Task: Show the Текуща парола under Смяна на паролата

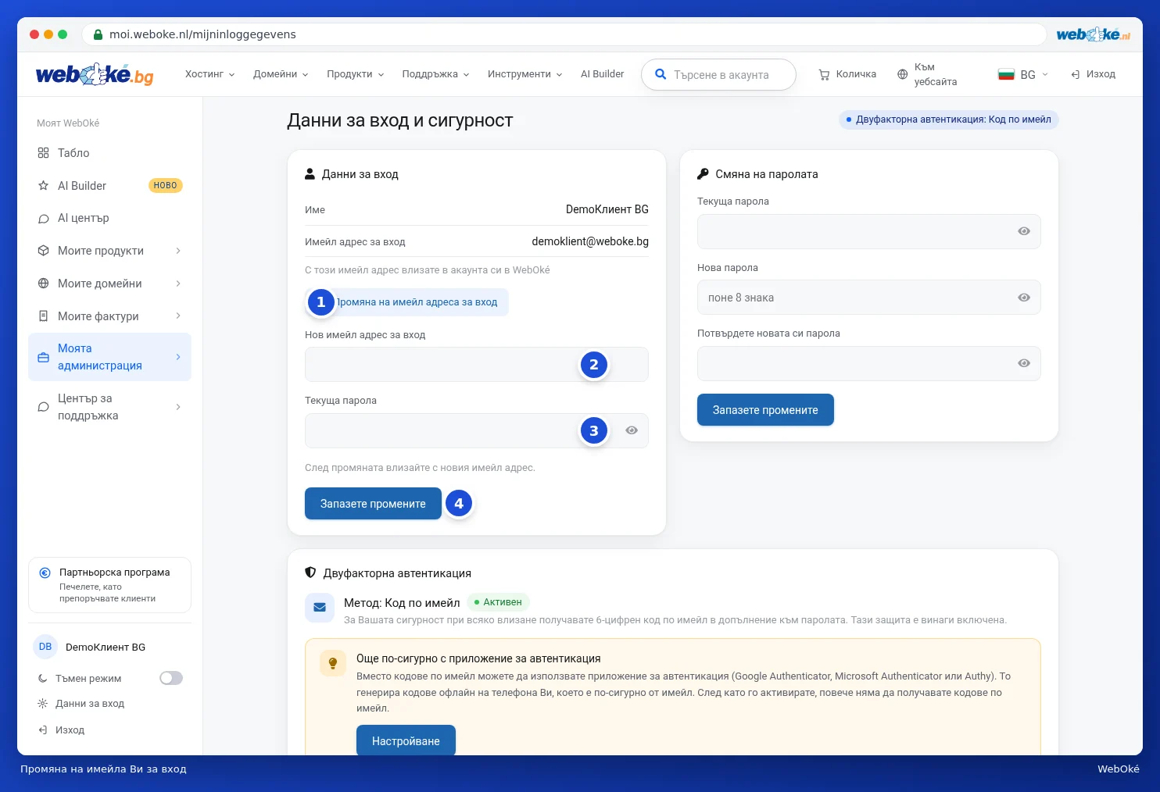Action: click(1024, 231)
